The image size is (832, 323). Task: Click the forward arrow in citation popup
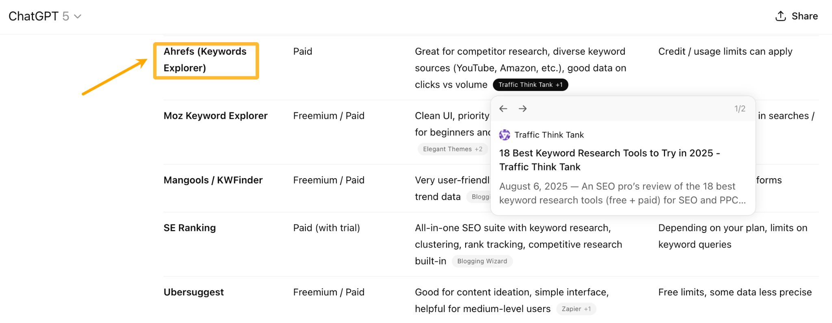click(523, 108)
